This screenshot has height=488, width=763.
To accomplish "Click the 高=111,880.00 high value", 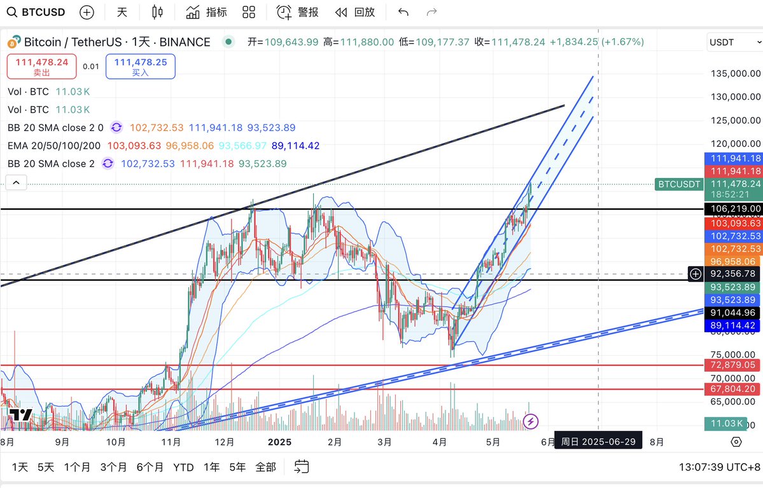I will point(359,42).
